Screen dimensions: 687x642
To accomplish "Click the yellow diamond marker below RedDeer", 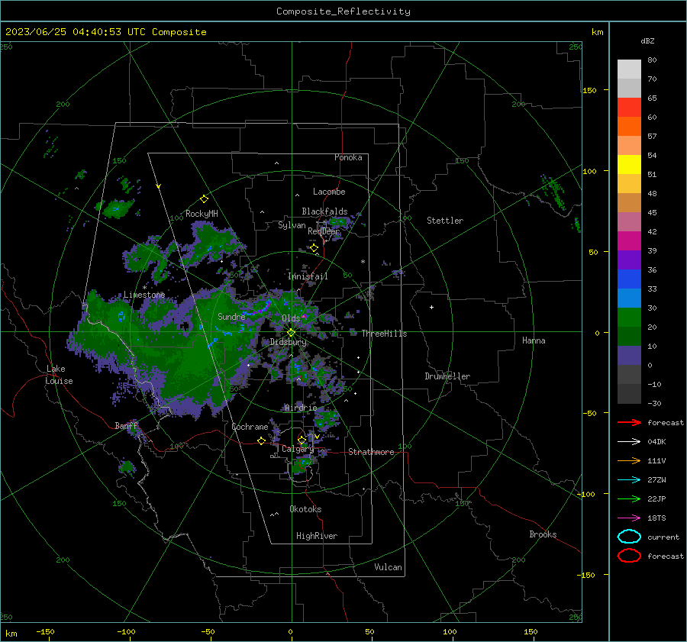I will 314,248.
